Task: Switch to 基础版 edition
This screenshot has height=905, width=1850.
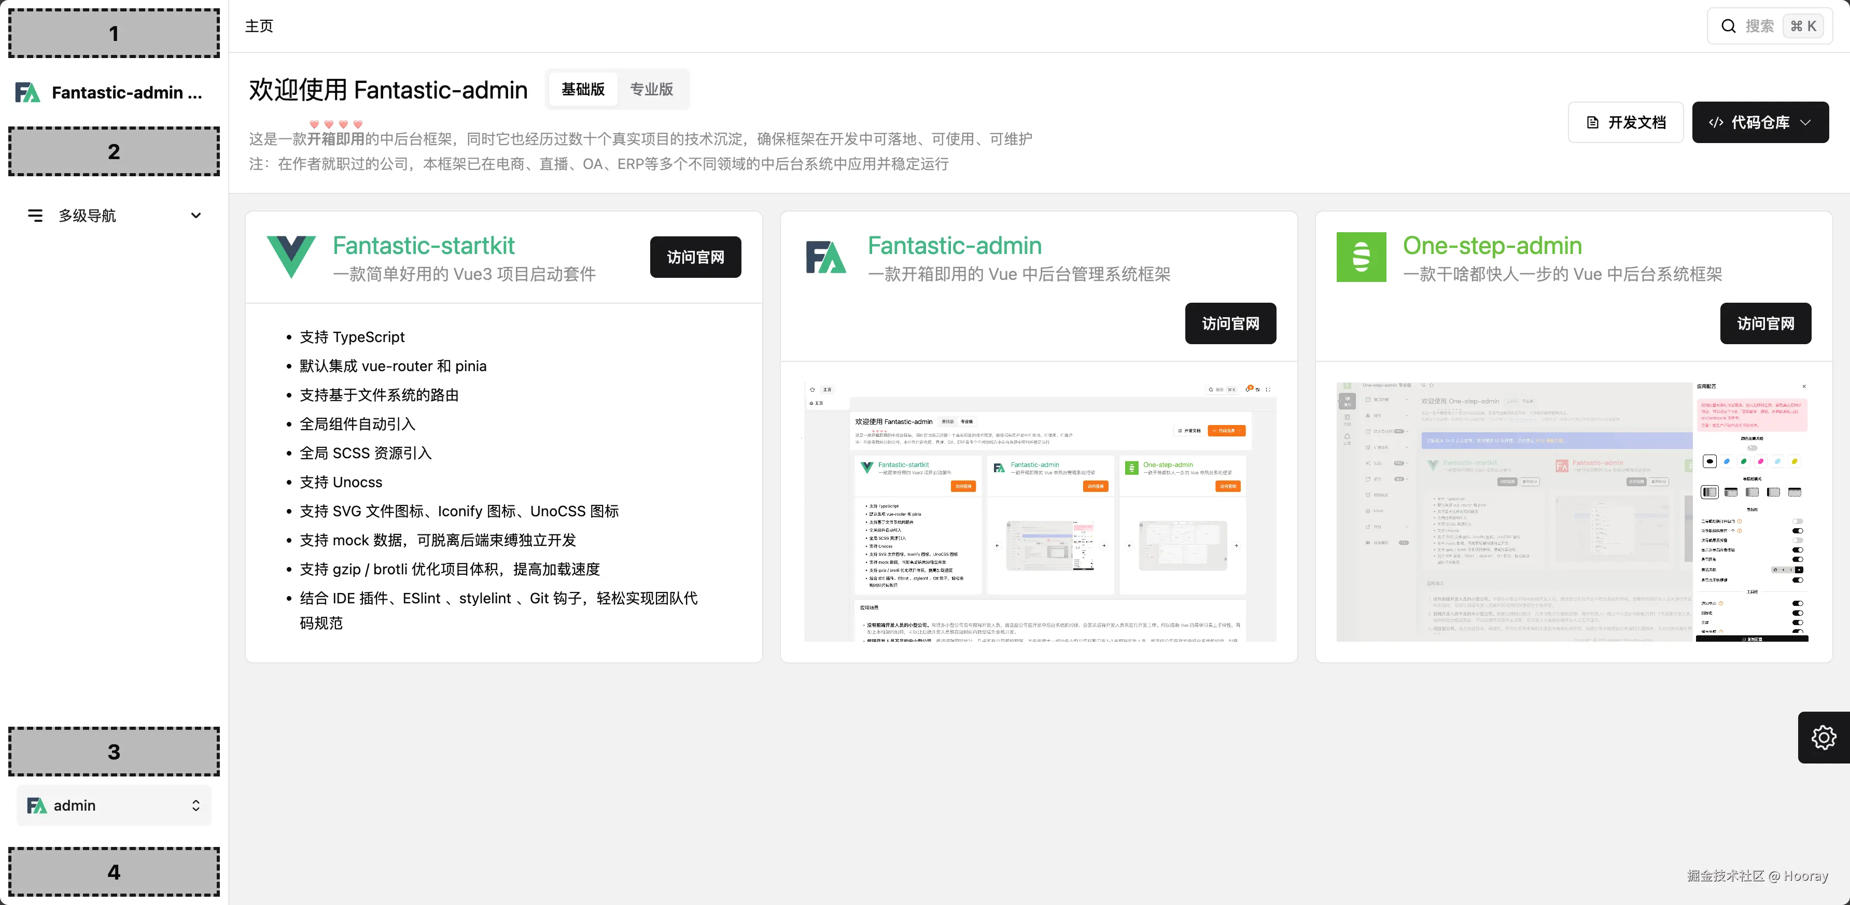Action: pos(582,90)
